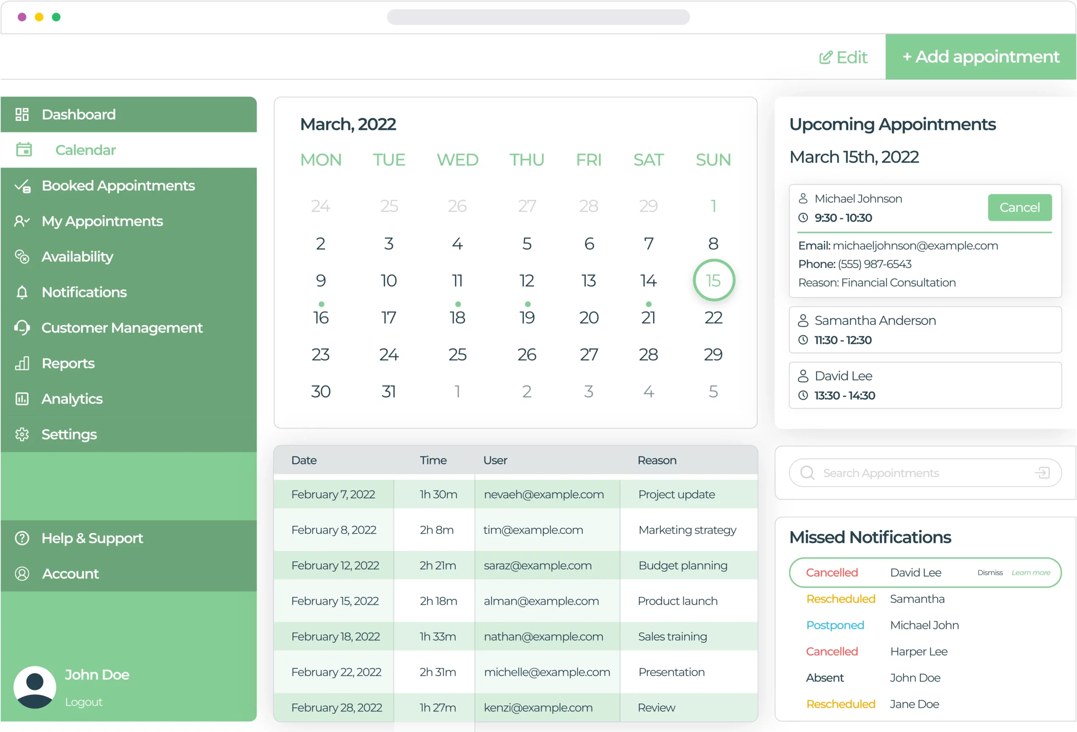This screenshot has width=1077, height=732.
Task: Click Logout under John Doe
Action: [x=84, y=701]
